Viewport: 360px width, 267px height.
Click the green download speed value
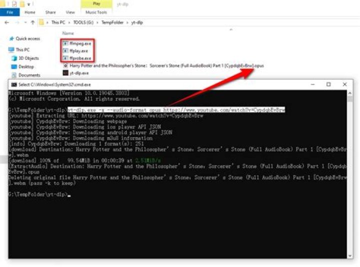148,160
